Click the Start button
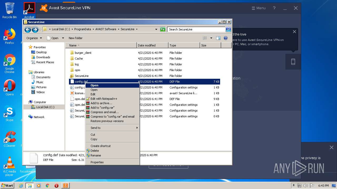Image resolution: width=337 pixels, height=189 pixels. [7, 185]
